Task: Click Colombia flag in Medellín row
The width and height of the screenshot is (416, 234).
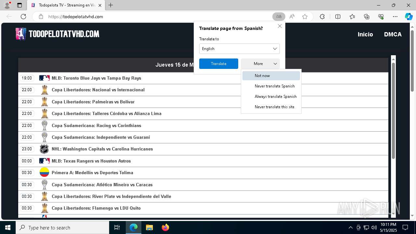Action: tap(44, 173)
